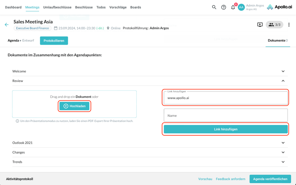
Task: Expand the Trends agenda item
Action: click(x=283, y=162)
